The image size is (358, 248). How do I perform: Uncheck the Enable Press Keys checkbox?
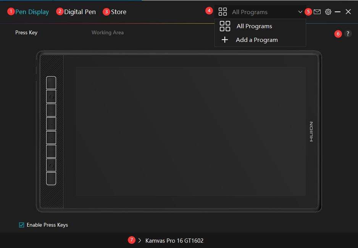tap(22, 225)
